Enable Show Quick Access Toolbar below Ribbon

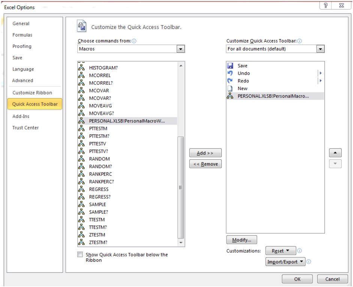[x=80, y=255]
